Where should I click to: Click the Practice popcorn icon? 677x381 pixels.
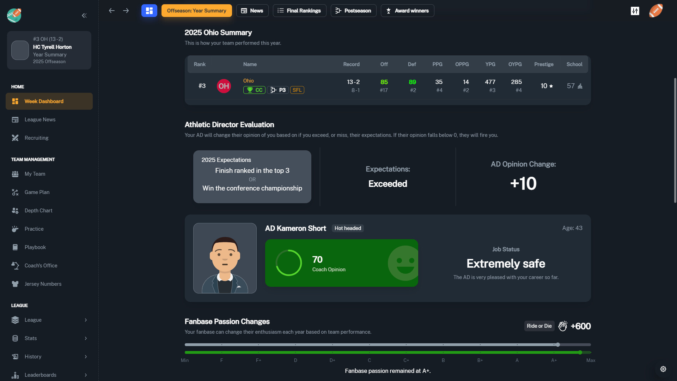(15, 229)
